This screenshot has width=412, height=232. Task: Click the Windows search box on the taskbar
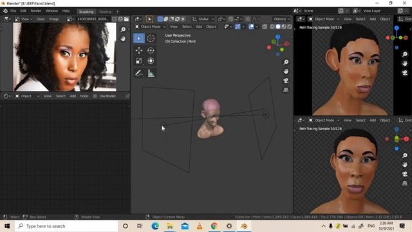pos(66,226)
